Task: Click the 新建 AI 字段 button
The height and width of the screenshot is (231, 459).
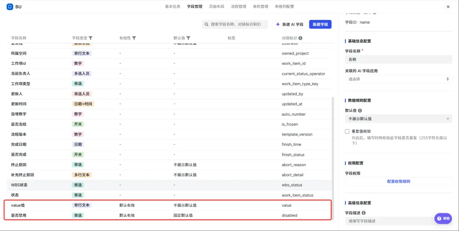Action: (290, 25)
